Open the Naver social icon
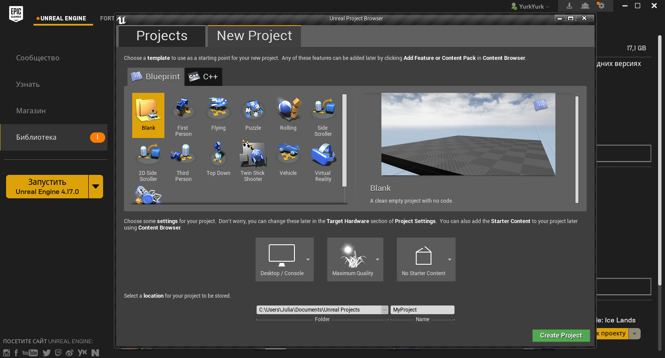Viewport: 665px width, 358px height. [95, 353]
